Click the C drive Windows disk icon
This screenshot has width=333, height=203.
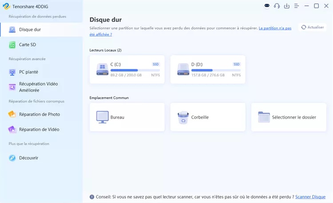(x=103, y=69)
